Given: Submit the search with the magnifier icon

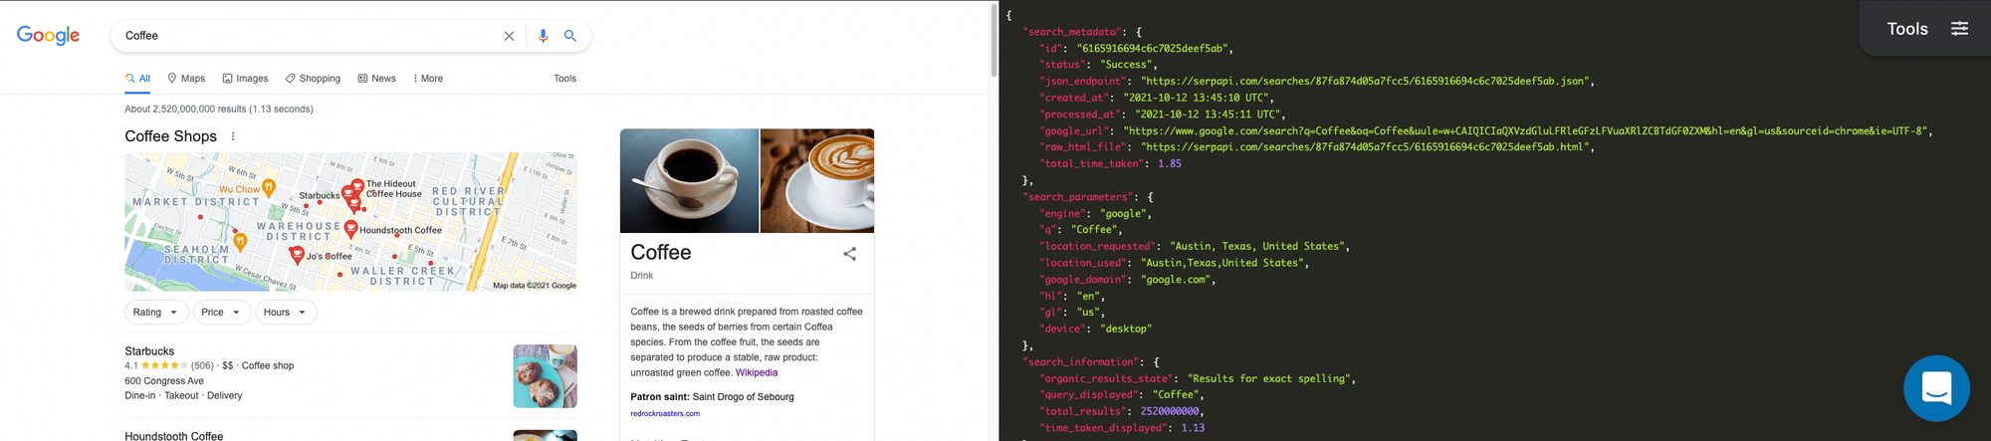Looking at the screenshot, I should click(x=570, y=36).
